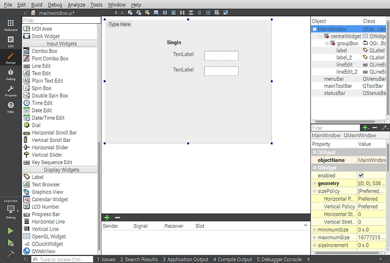This screenshot has height=263, width=390.
Task: Open Debug mode with the bug icon
Action: tap(11, 74)
